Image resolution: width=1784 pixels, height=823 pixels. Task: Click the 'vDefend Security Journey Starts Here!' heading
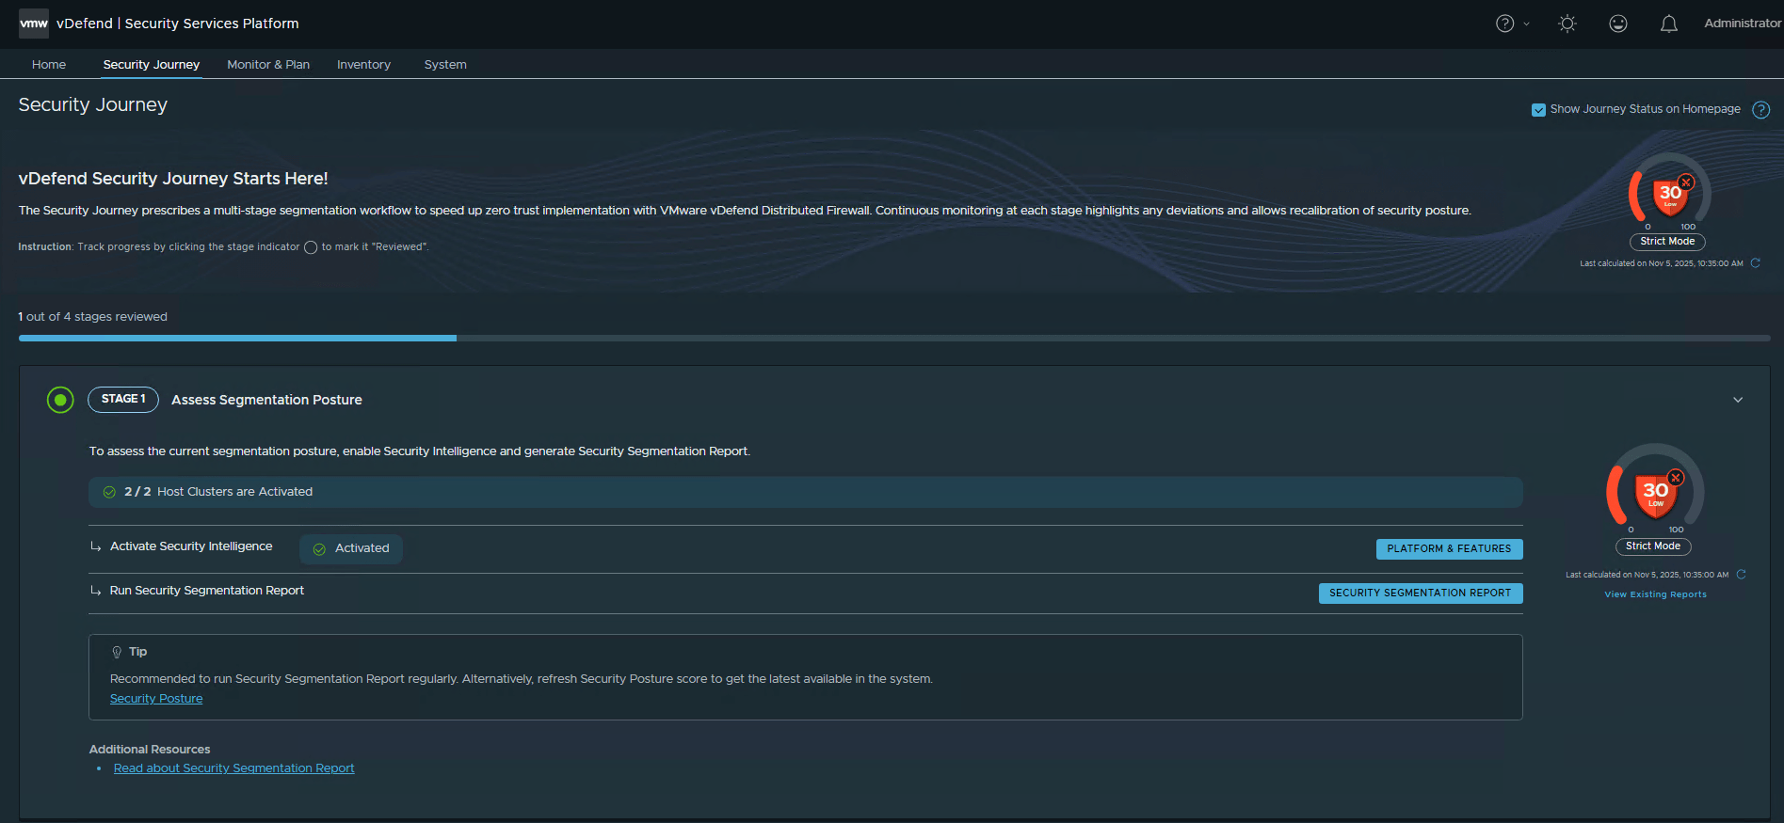click(173, 179)
